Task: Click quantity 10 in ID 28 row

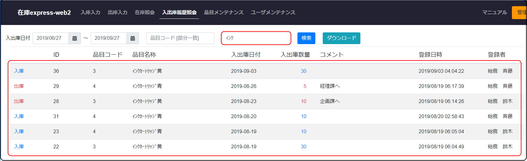Action: click(304, 101)
